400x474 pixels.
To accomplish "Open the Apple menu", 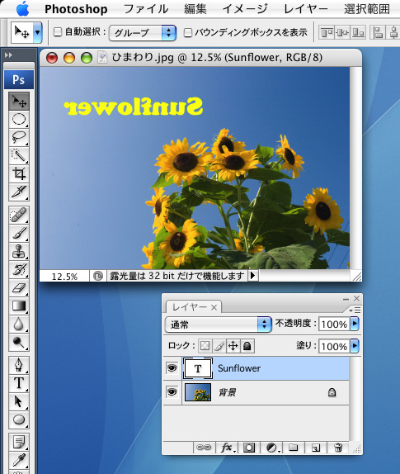I will click(x=23, y=8).
